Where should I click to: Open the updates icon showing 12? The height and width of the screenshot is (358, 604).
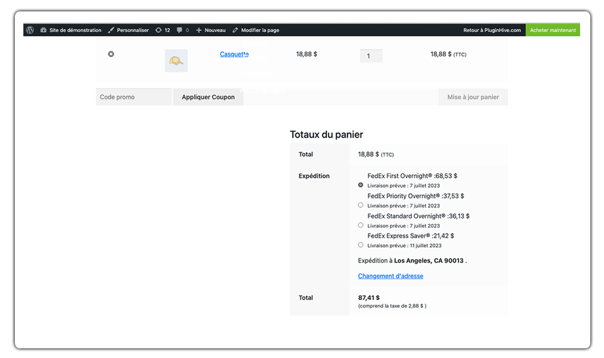[158, 30]
